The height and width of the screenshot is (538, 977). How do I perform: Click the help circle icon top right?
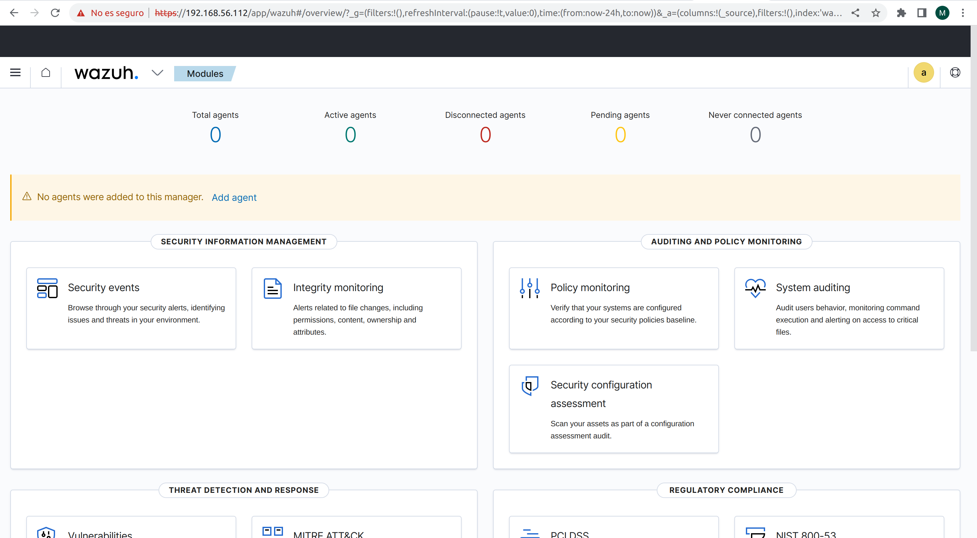[955, 72]
